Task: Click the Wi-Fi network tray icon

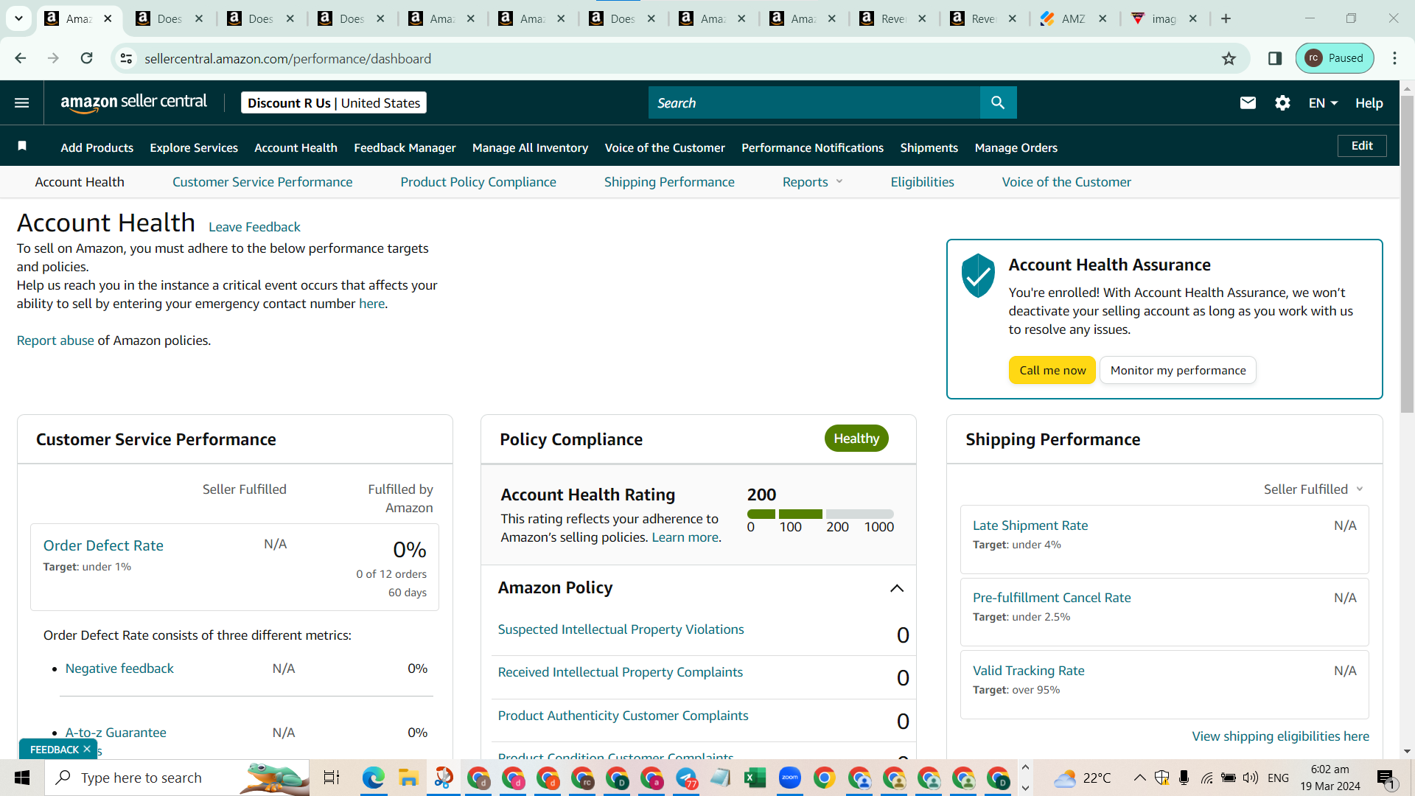Action: click(1206, 778)
